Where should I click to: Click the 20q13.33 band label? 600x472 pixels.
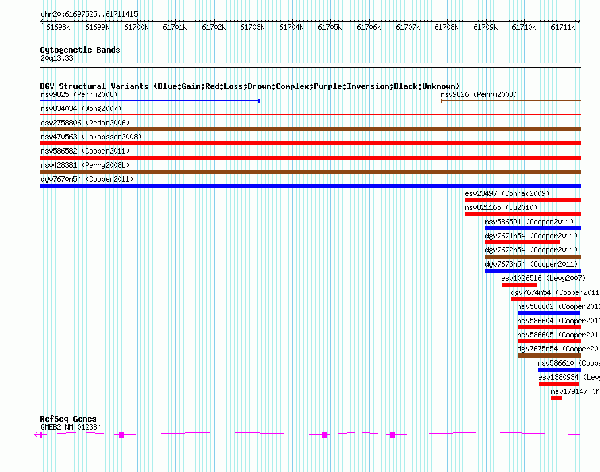click(57, 58)
